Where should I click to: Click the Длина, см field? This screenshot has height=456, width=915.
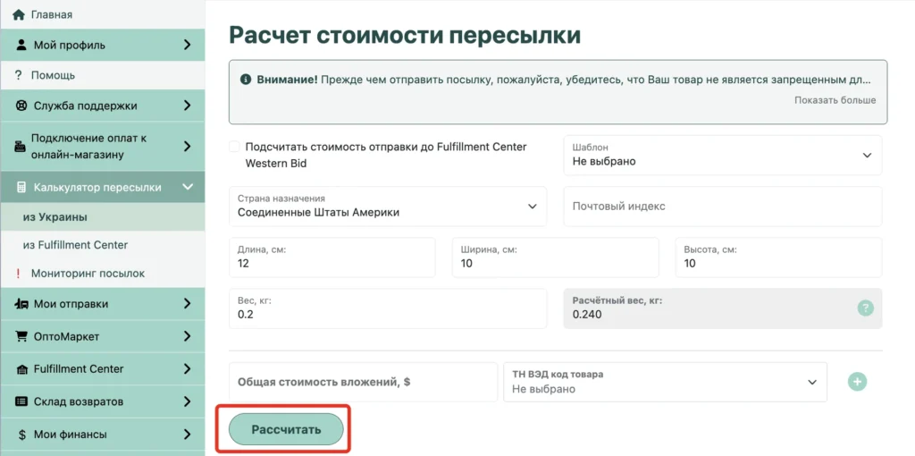point(332,258)
